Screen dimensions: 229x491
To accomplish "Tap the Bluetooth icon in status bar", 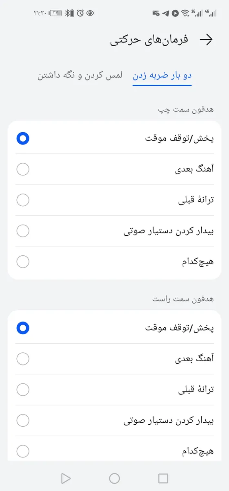I will (x=66, y=13).
